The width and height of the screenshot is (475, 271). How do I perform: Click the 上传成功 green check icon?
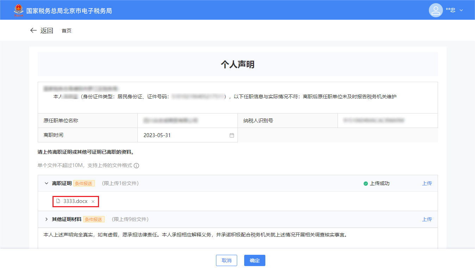tap(366, 184)
